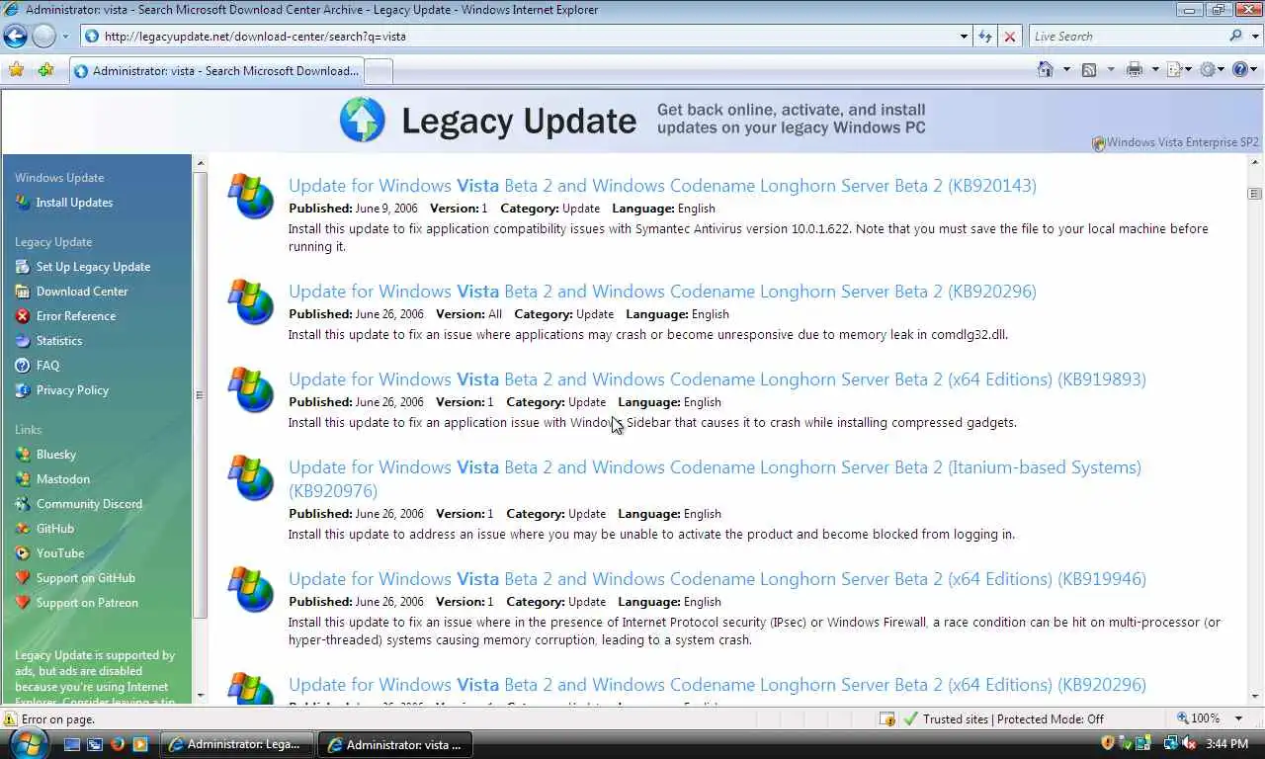Screen dimensions: 1265x759
Task: Expand the address bar history dropdown
Action: 965,37
